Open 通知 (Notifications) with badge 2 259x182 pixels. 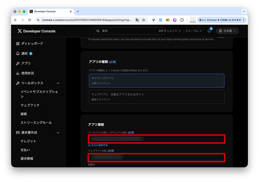click(24, 53)
